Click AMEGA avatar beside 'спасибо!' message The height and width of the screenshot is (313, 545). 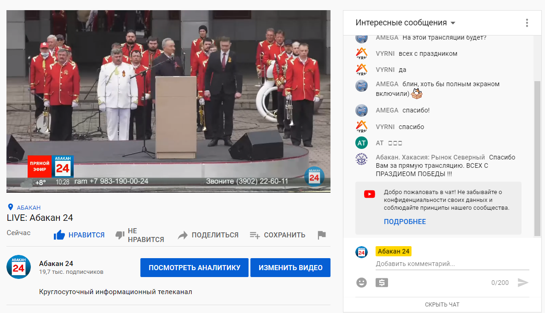pyautogui.click(x=361, y=110)
